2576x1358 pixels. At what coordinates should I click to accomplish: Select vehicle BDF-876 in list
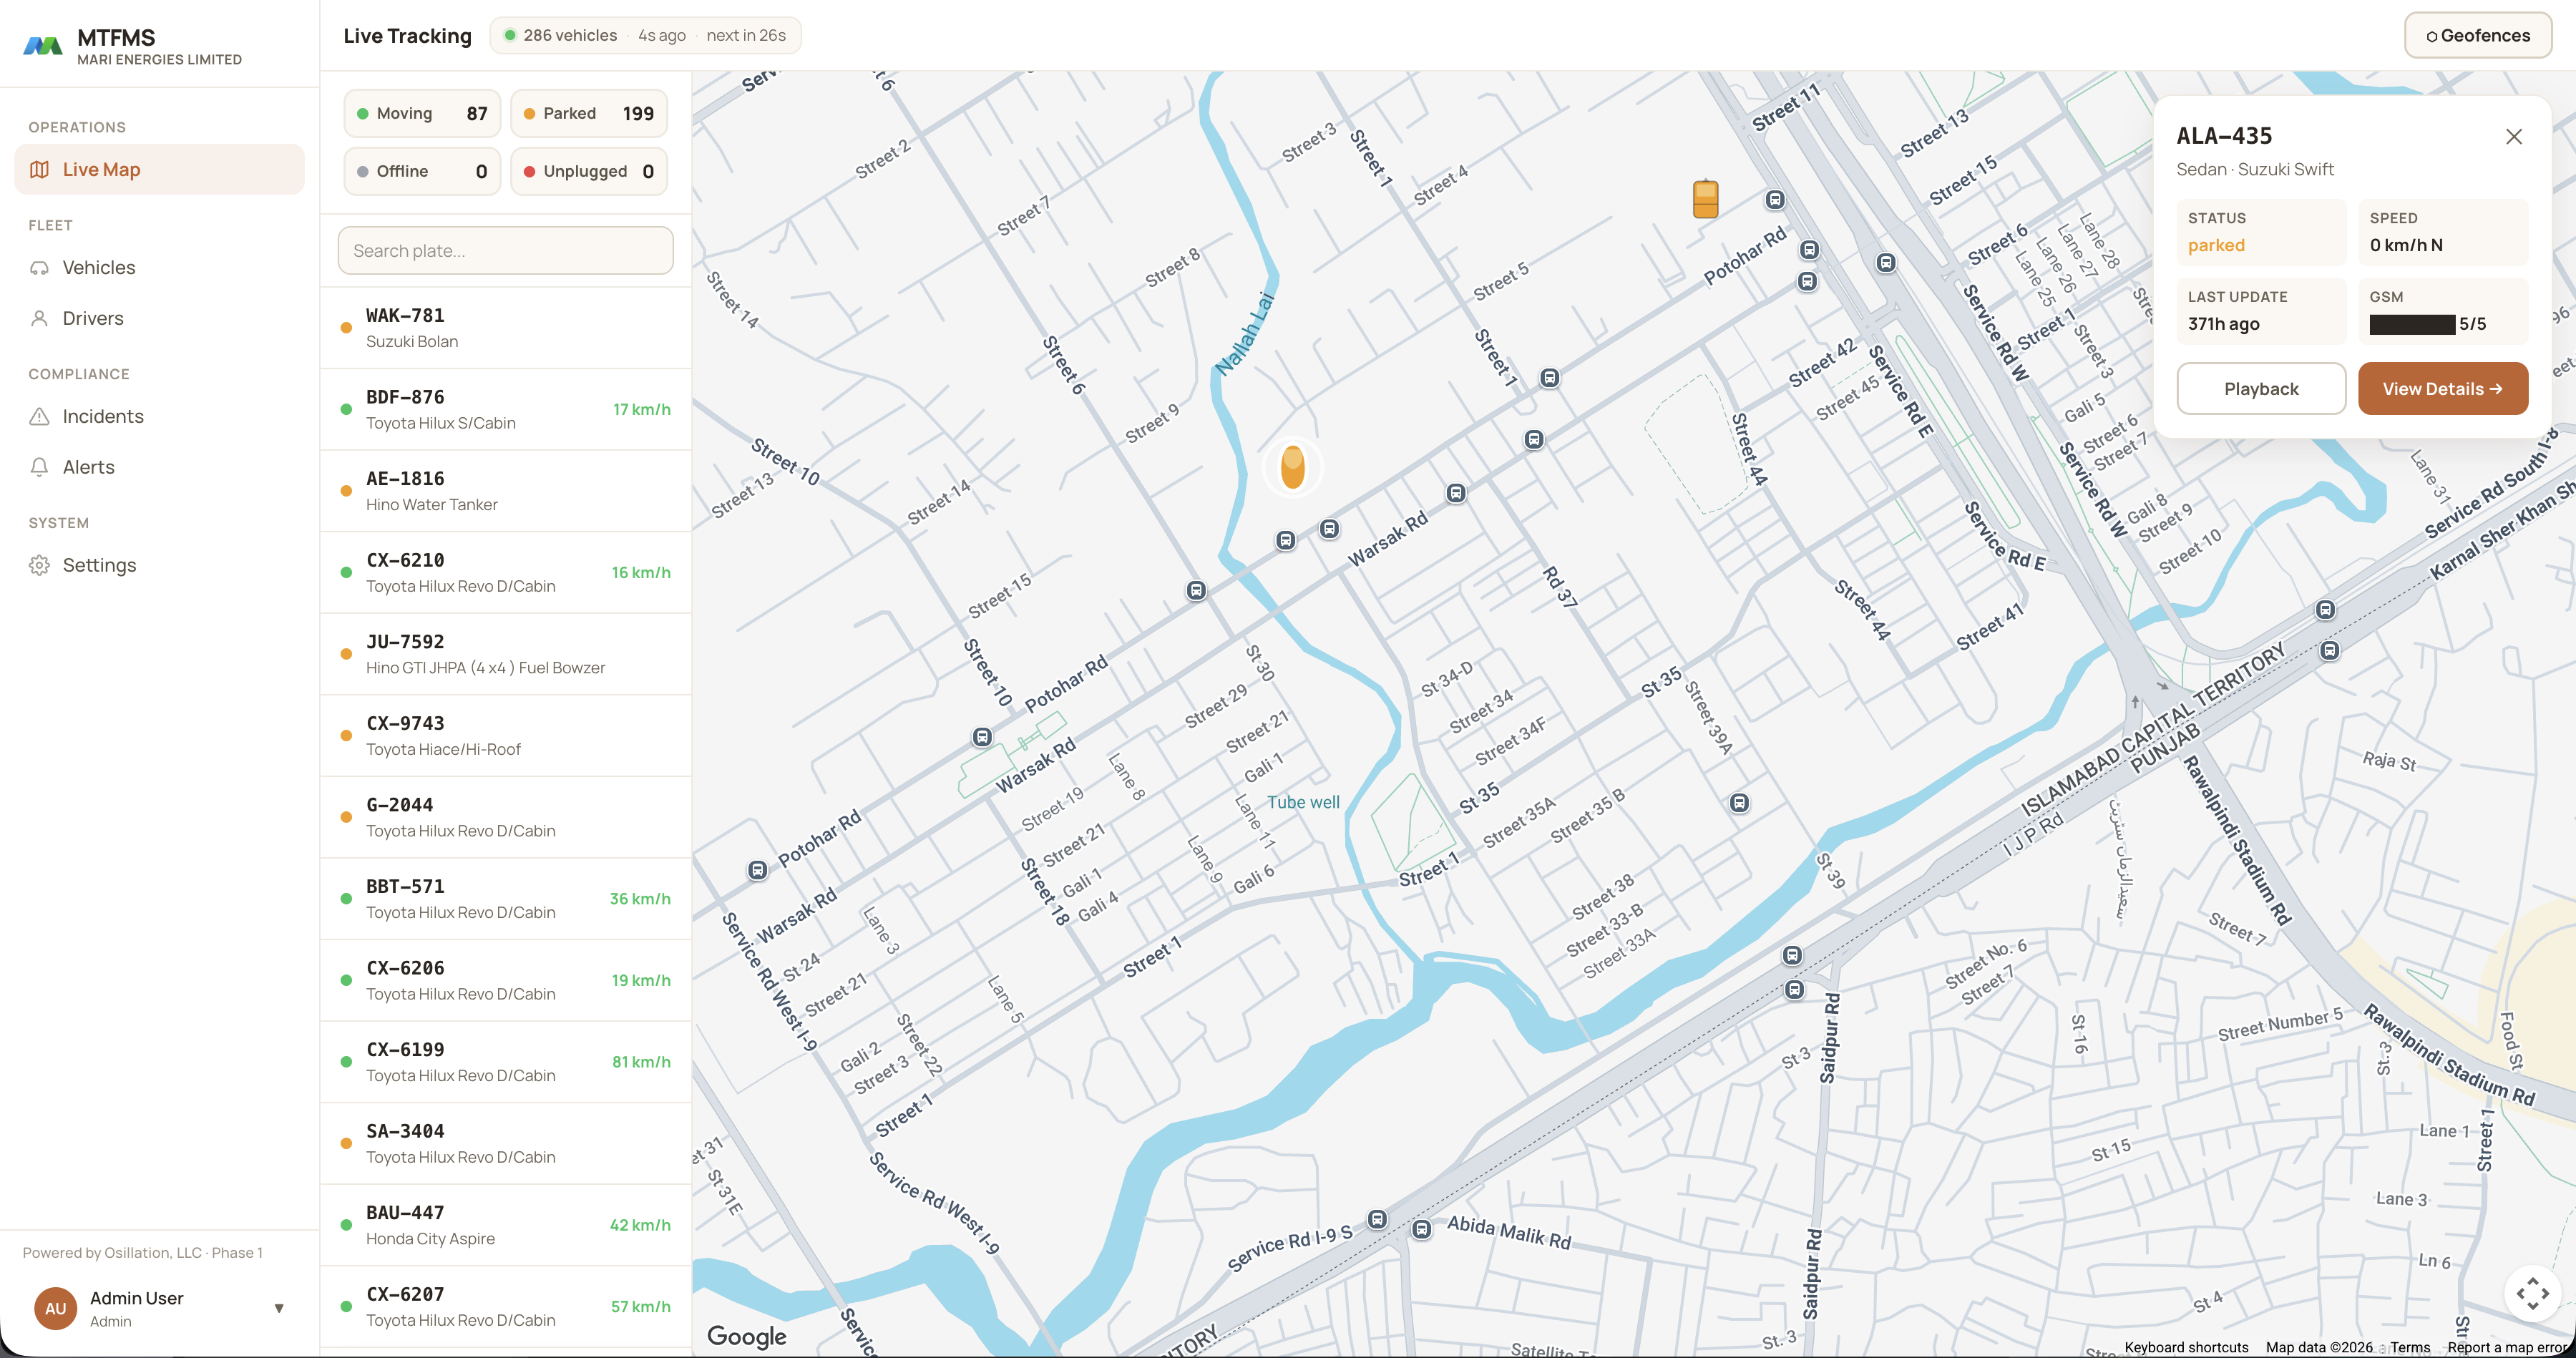[506, 410]
